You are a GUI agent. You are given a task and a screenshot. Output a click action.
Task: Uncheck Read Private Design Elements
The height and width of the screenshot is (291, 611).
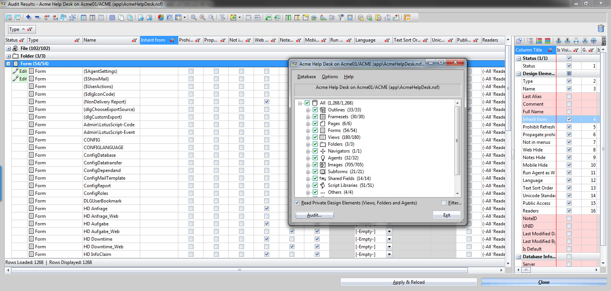(297, 203)
